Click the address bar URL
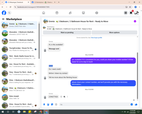 coord(33,7)
